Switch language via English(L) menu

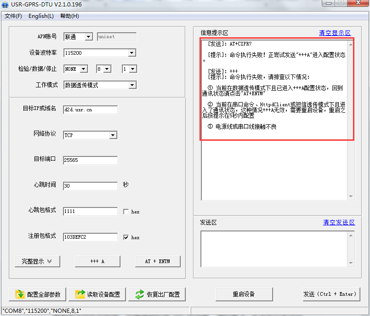[x=41, y=15]
